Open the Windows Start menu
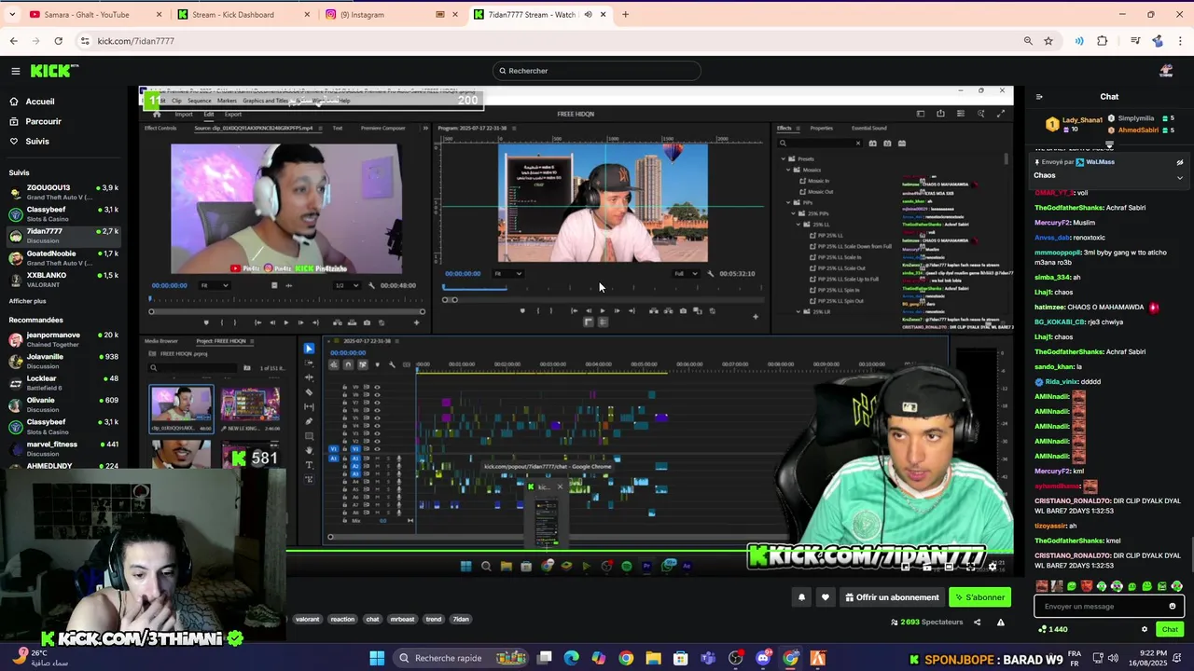 [377, 658]
